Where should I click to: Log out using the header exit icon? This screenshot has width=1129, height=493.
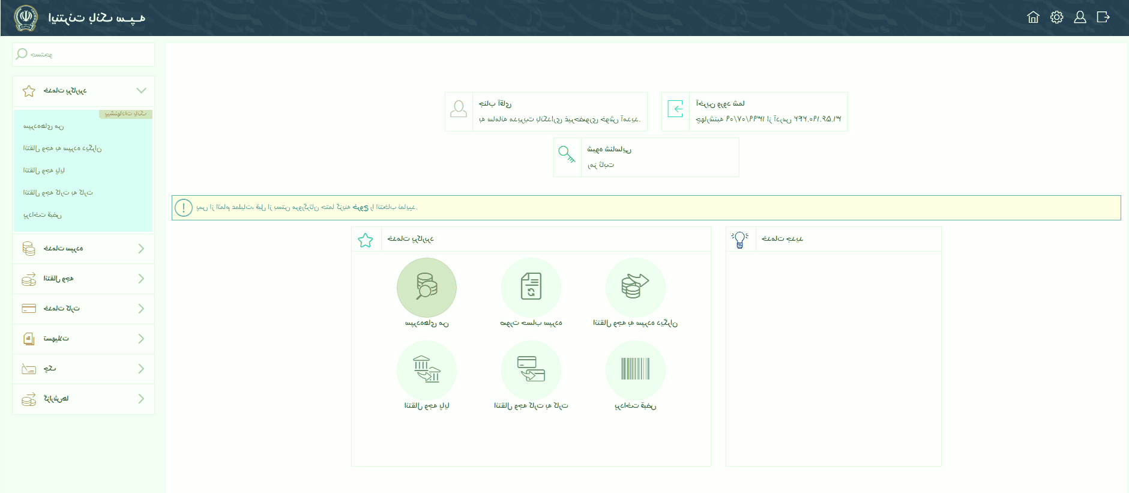coord(1103,17)
